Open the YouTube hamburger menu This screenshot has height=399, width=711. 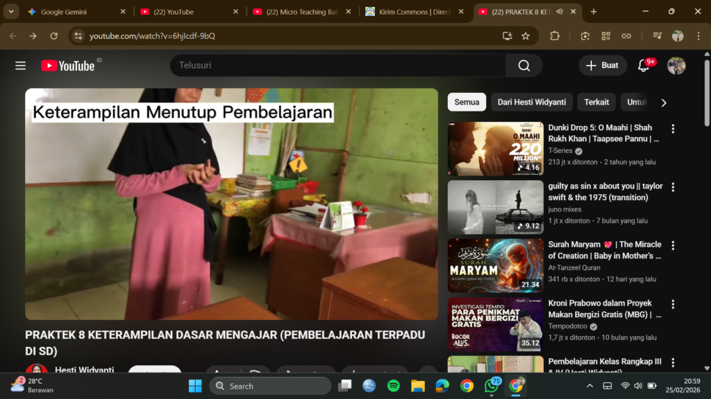20,65
